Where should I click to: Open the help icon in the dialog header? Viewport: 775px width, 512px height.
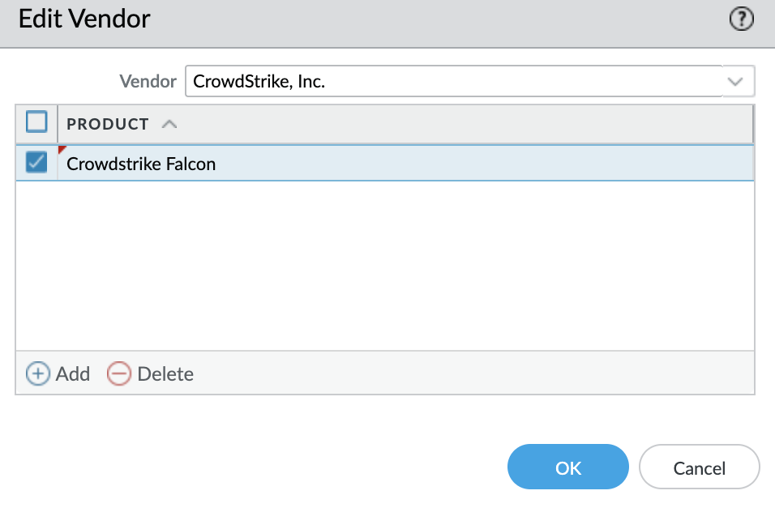[742, 19]
